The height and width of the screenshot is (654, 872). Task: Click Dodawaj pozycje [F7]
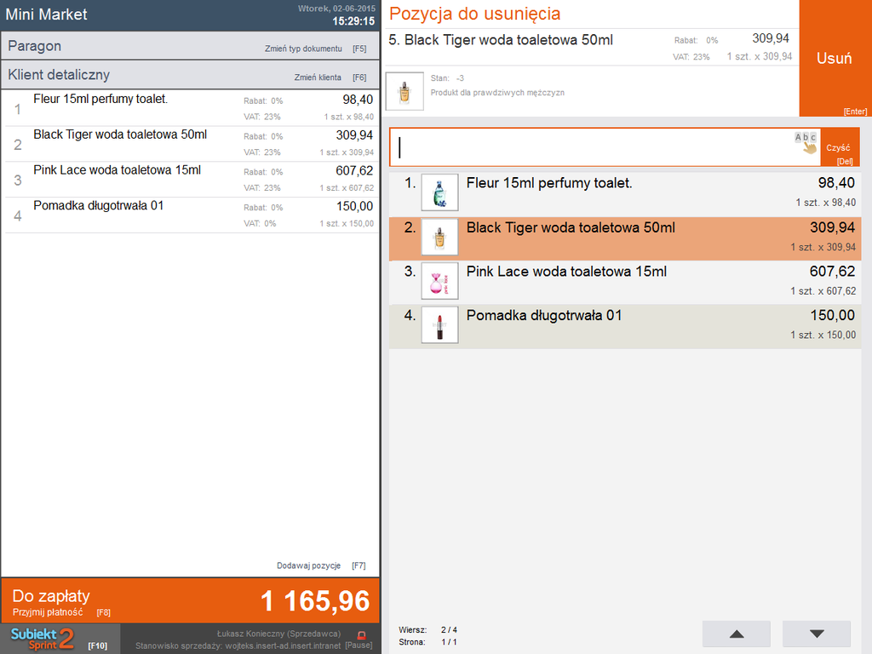321,565
